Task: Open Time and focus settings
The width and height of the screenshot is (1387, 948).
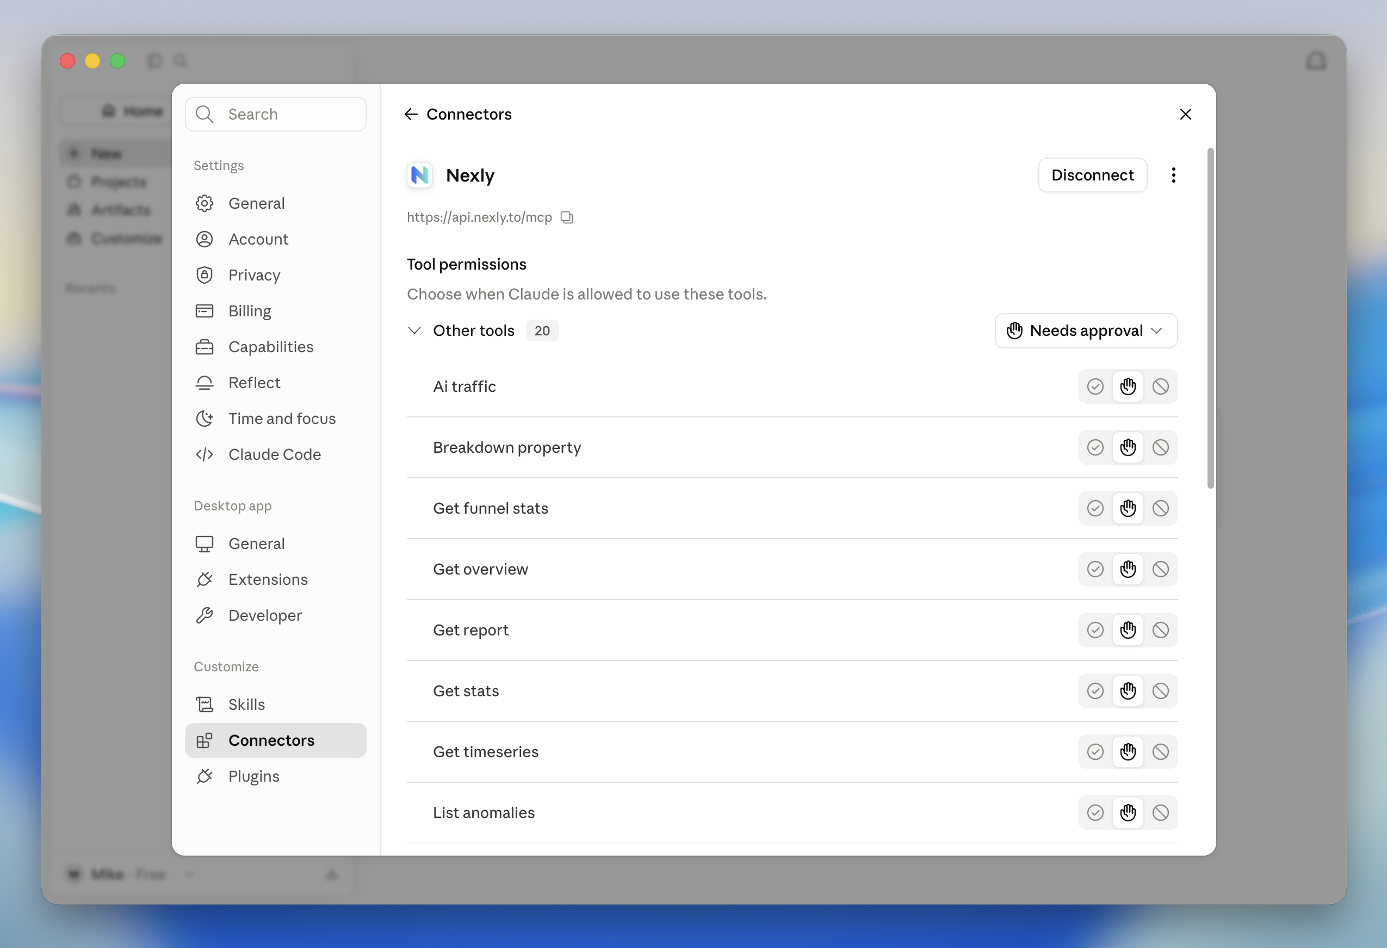Action: (x=275, y=418)
